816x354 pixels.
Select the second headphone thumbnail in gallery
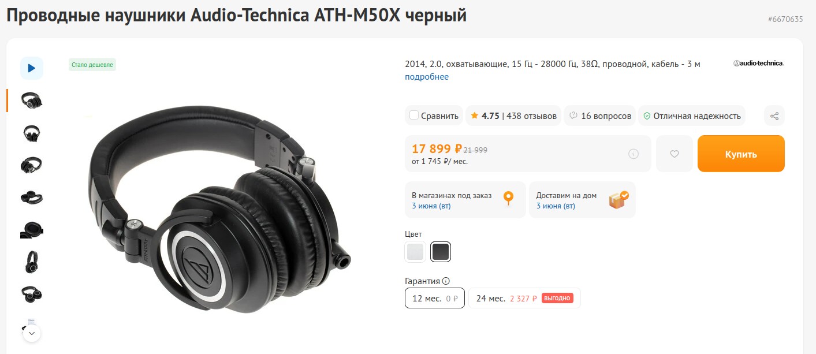(x=32, y=133)
